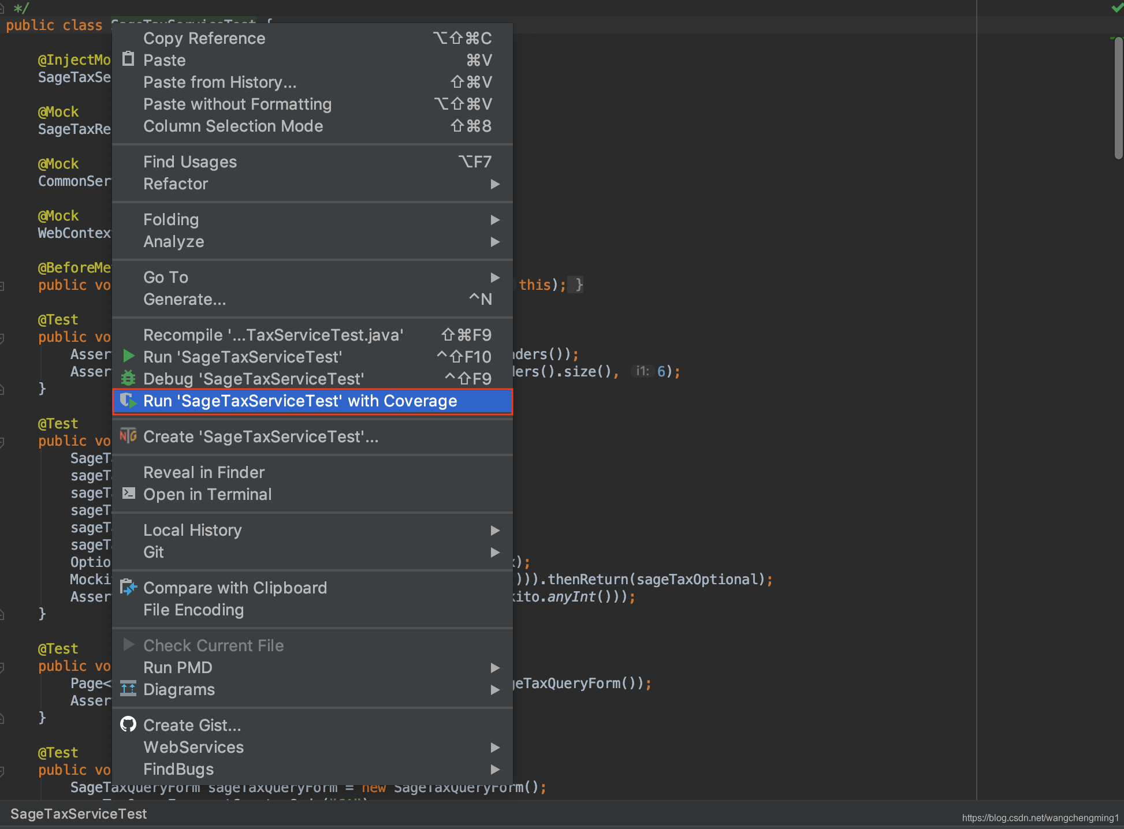Choose Reveal in Finder
This screenshot has width=1124, height=829.
click(x=204, y=472)
